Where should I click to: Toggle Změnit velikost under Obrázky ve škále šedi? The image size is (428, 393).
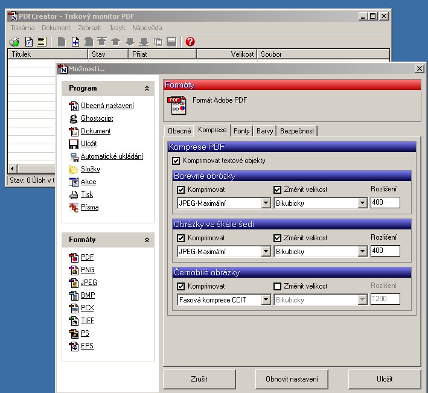(277, 238)
